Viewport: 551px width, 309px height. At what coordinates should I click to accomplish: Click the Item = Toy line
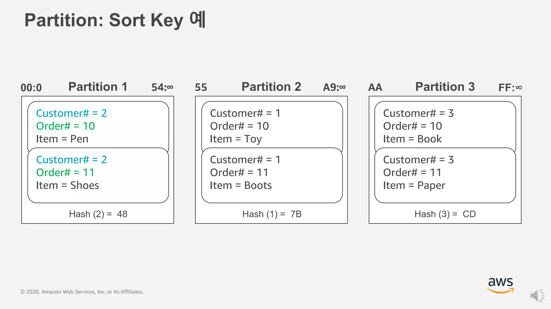point(236,139)
